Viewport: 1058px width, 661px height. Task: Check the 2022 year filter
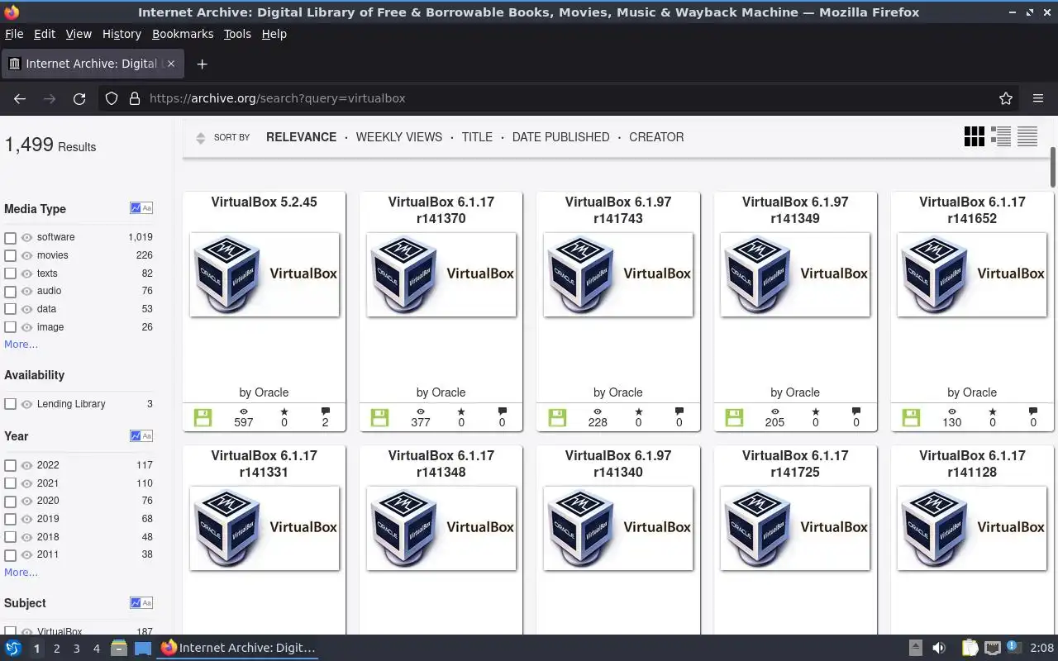10,465
